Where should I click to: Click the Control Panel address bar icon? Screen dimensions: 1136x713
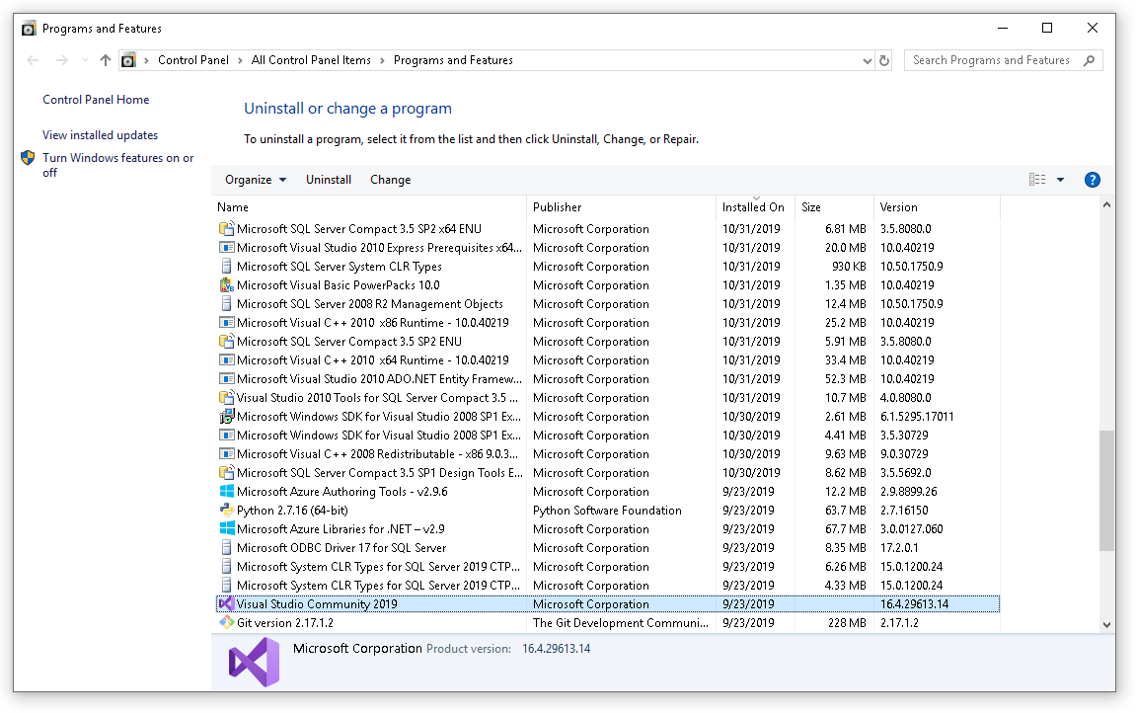click(x=128, y=61)
